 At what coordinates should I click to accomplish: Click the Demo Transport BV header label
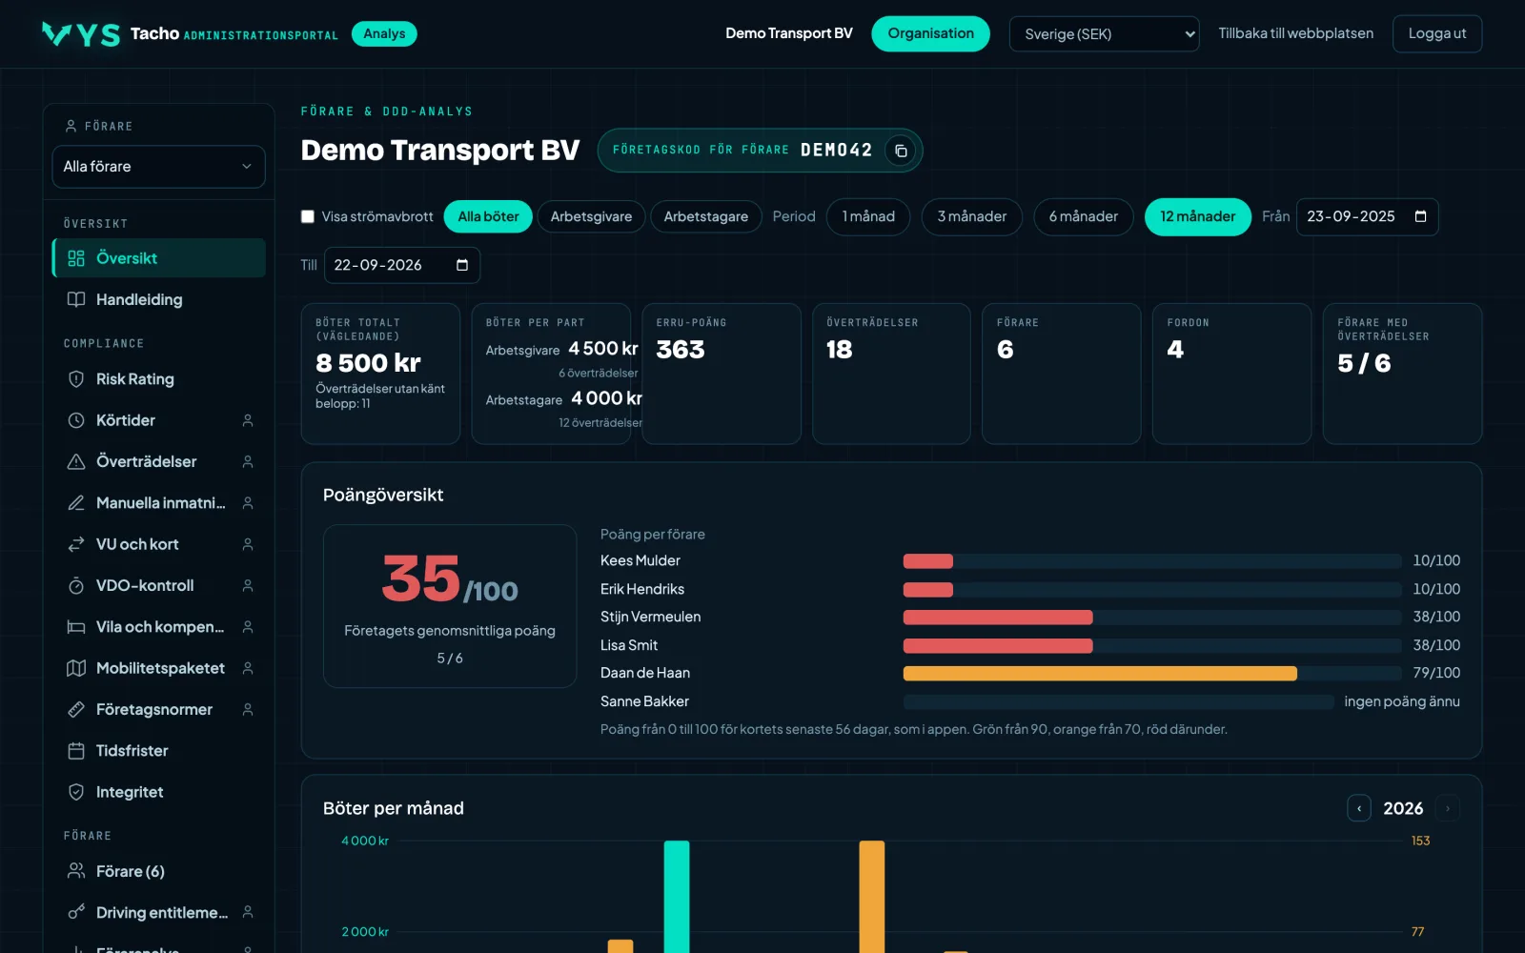pyautogui.click(x=788, y=33)
